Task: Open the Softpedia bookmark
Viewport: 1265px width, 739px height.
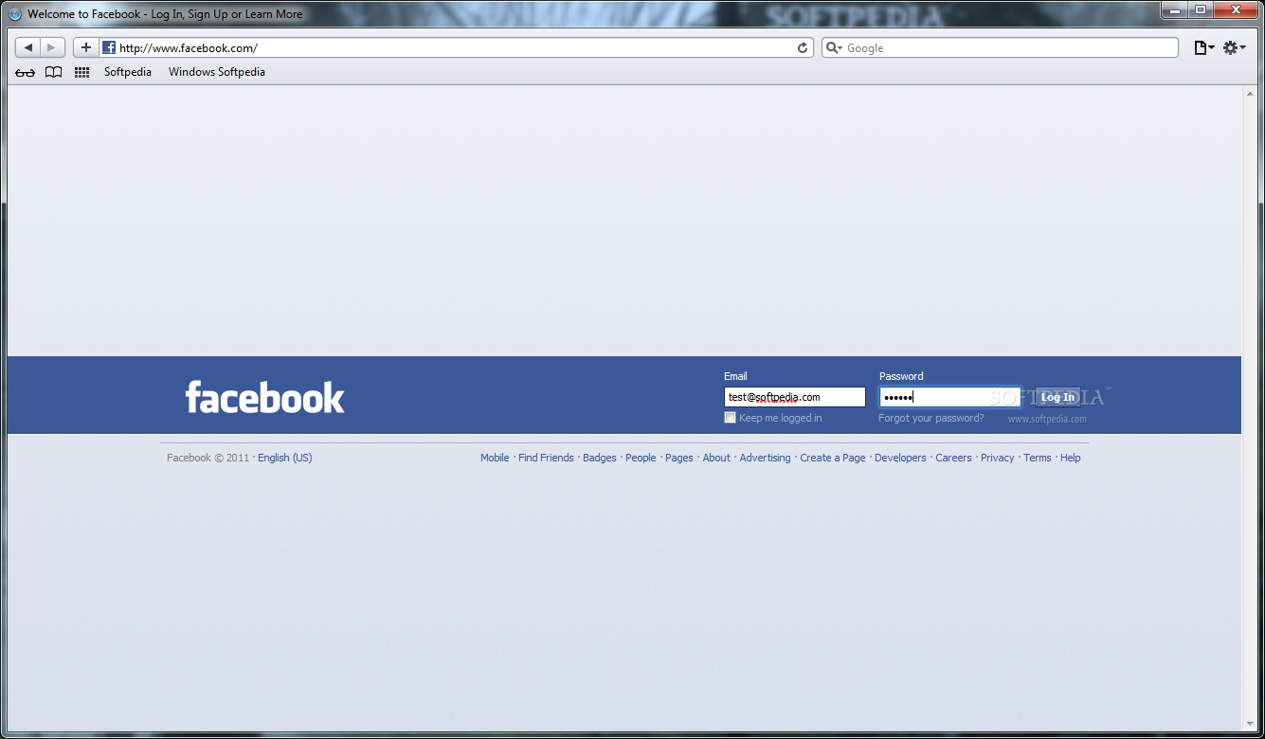Action: coord(128,72)
